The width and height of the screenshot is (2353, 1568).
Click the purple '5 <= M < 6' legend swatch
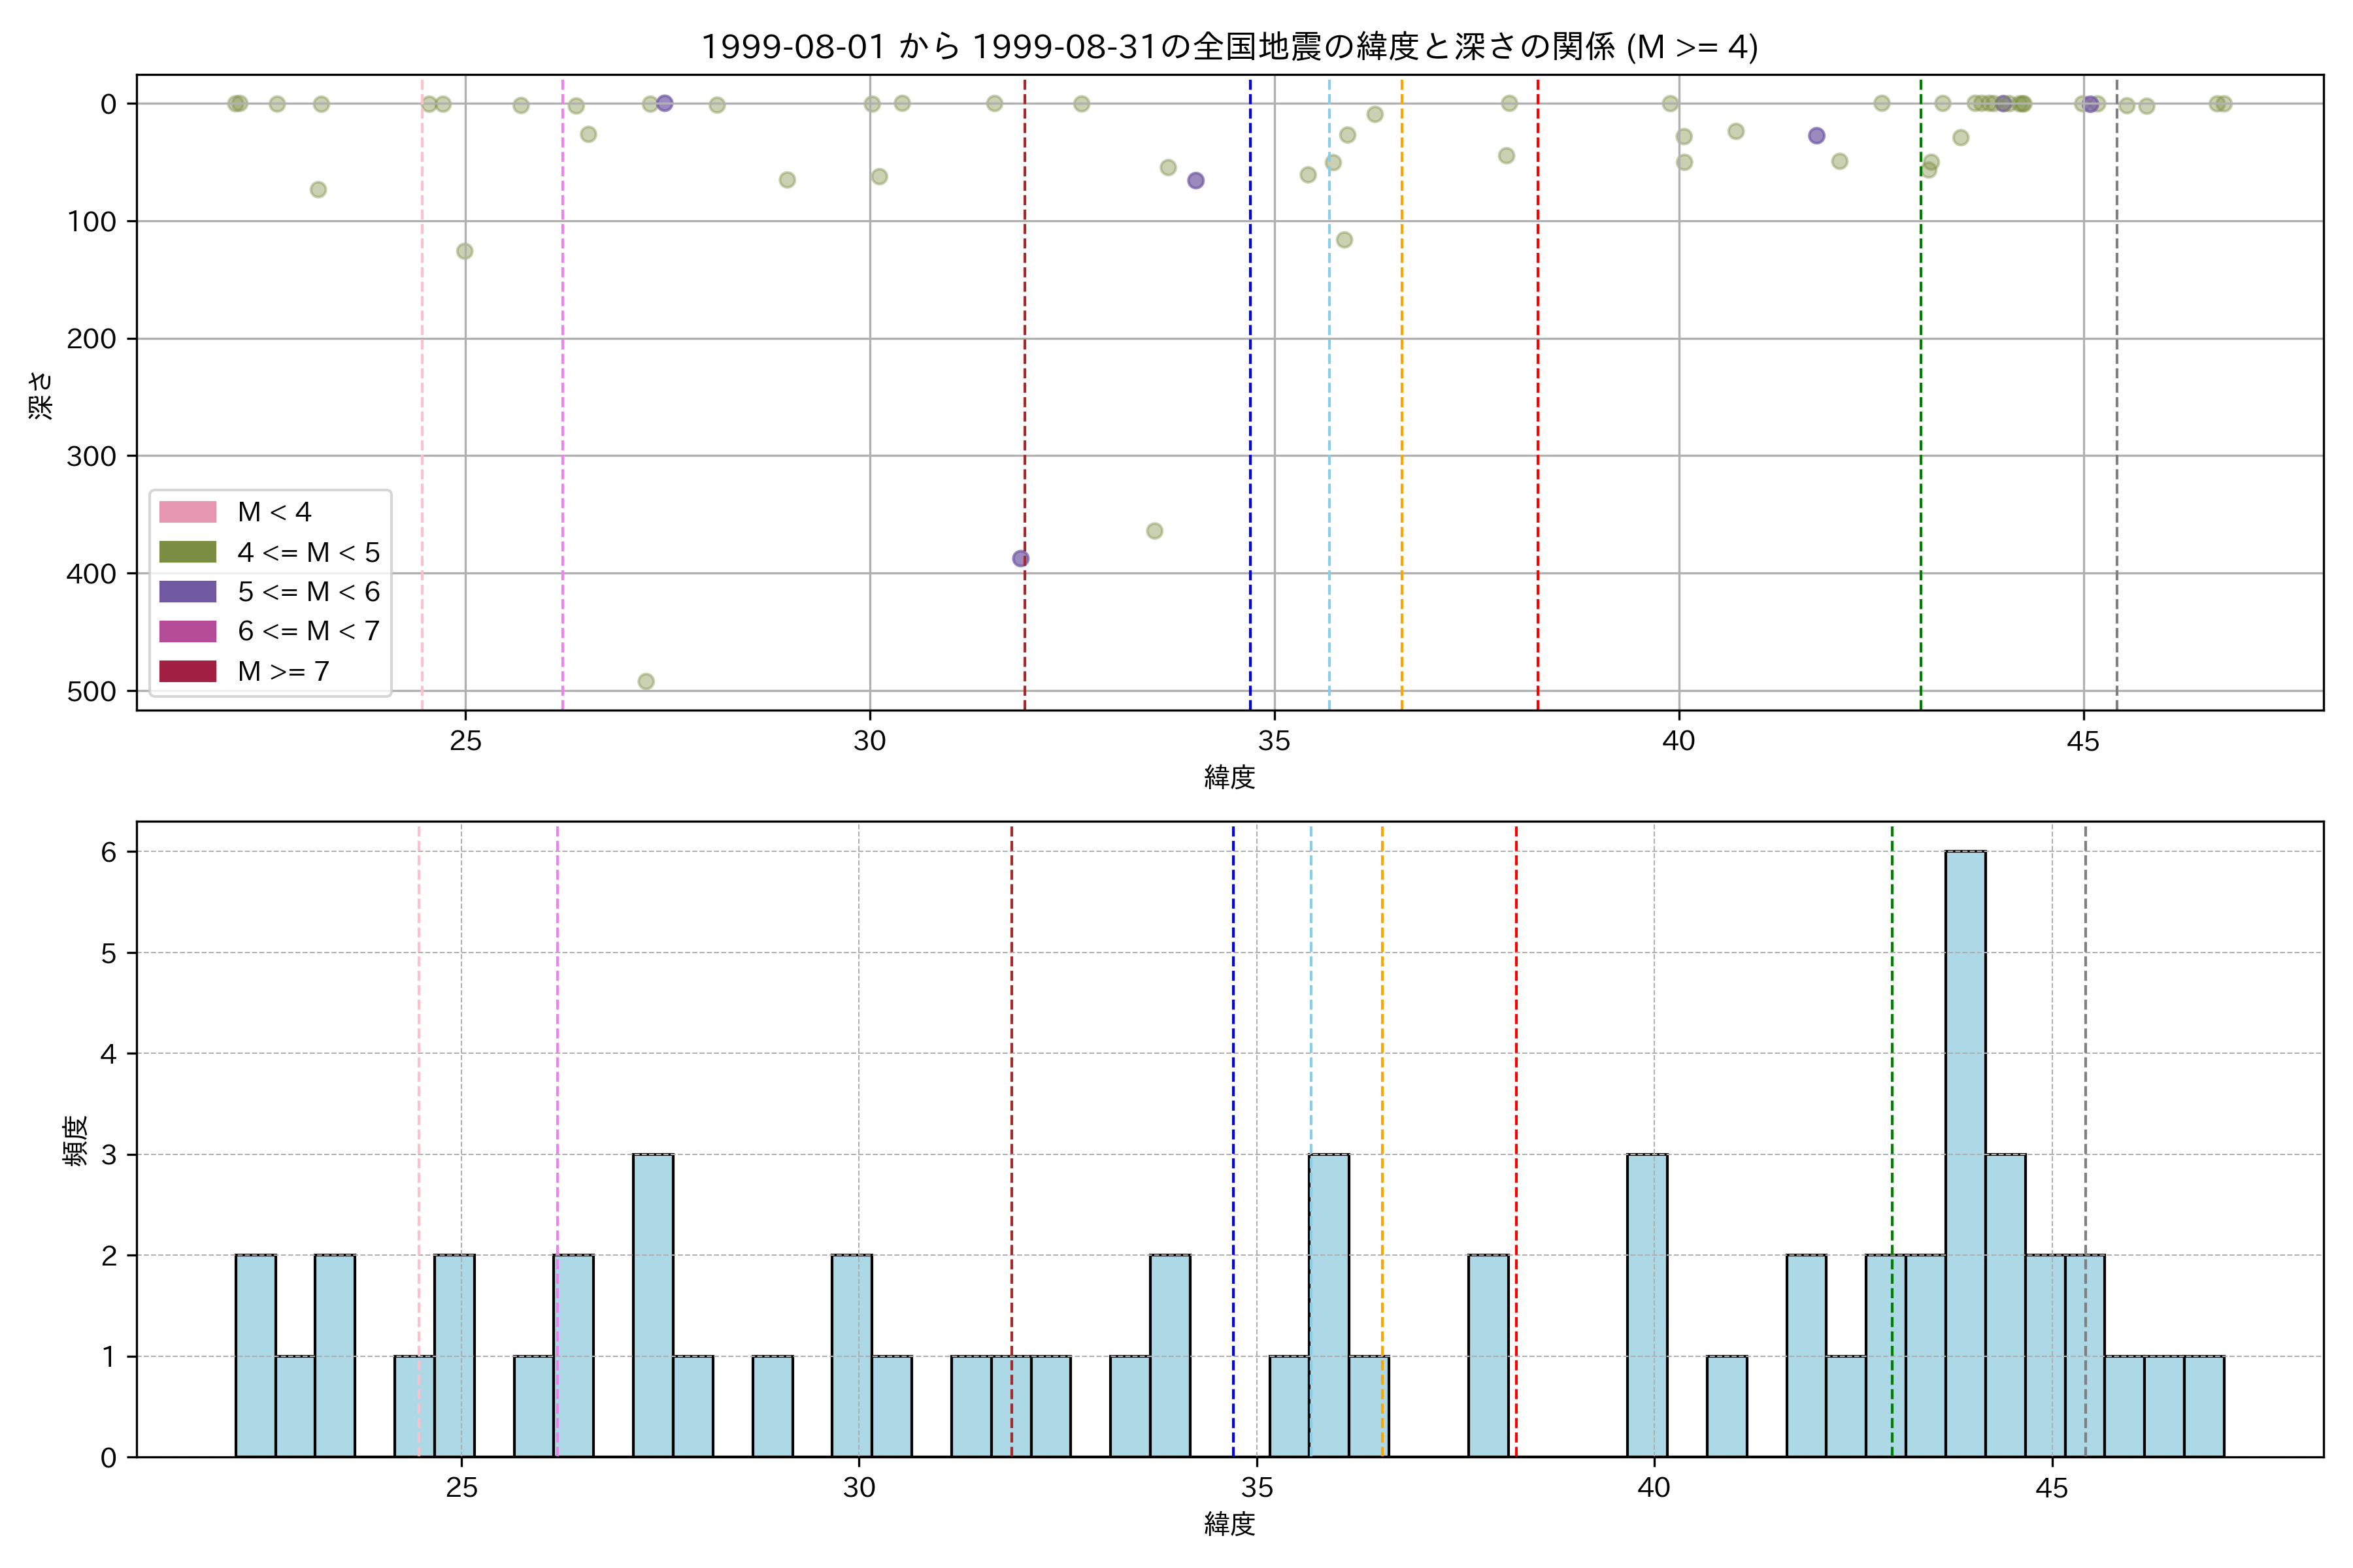pyautogui.click(x=187, y=592)
